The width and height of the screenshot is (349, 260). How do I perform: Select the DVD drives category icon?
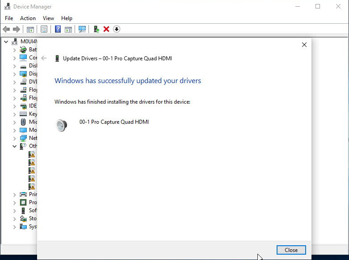(23, 82)
